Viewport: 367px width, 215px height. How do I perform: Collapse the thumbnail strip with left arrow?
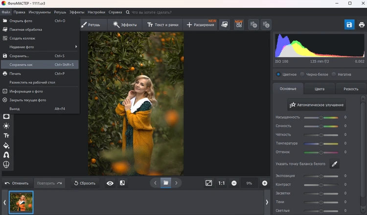[x=4, y=202]
